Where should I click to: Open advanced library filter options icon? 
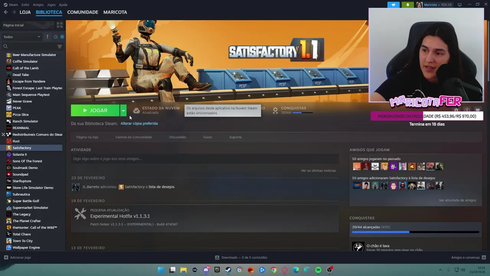click(x=59, y=46)
